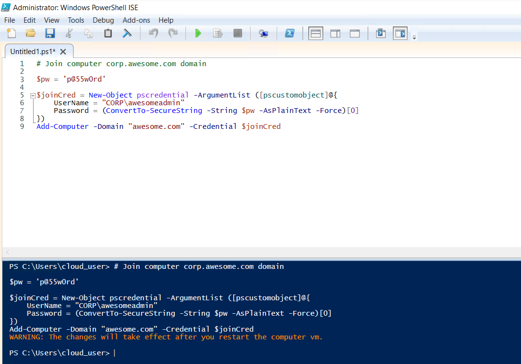521x364 pixels.
Task: Run selection icon in toolbar
Action: (x=218, y=33)
